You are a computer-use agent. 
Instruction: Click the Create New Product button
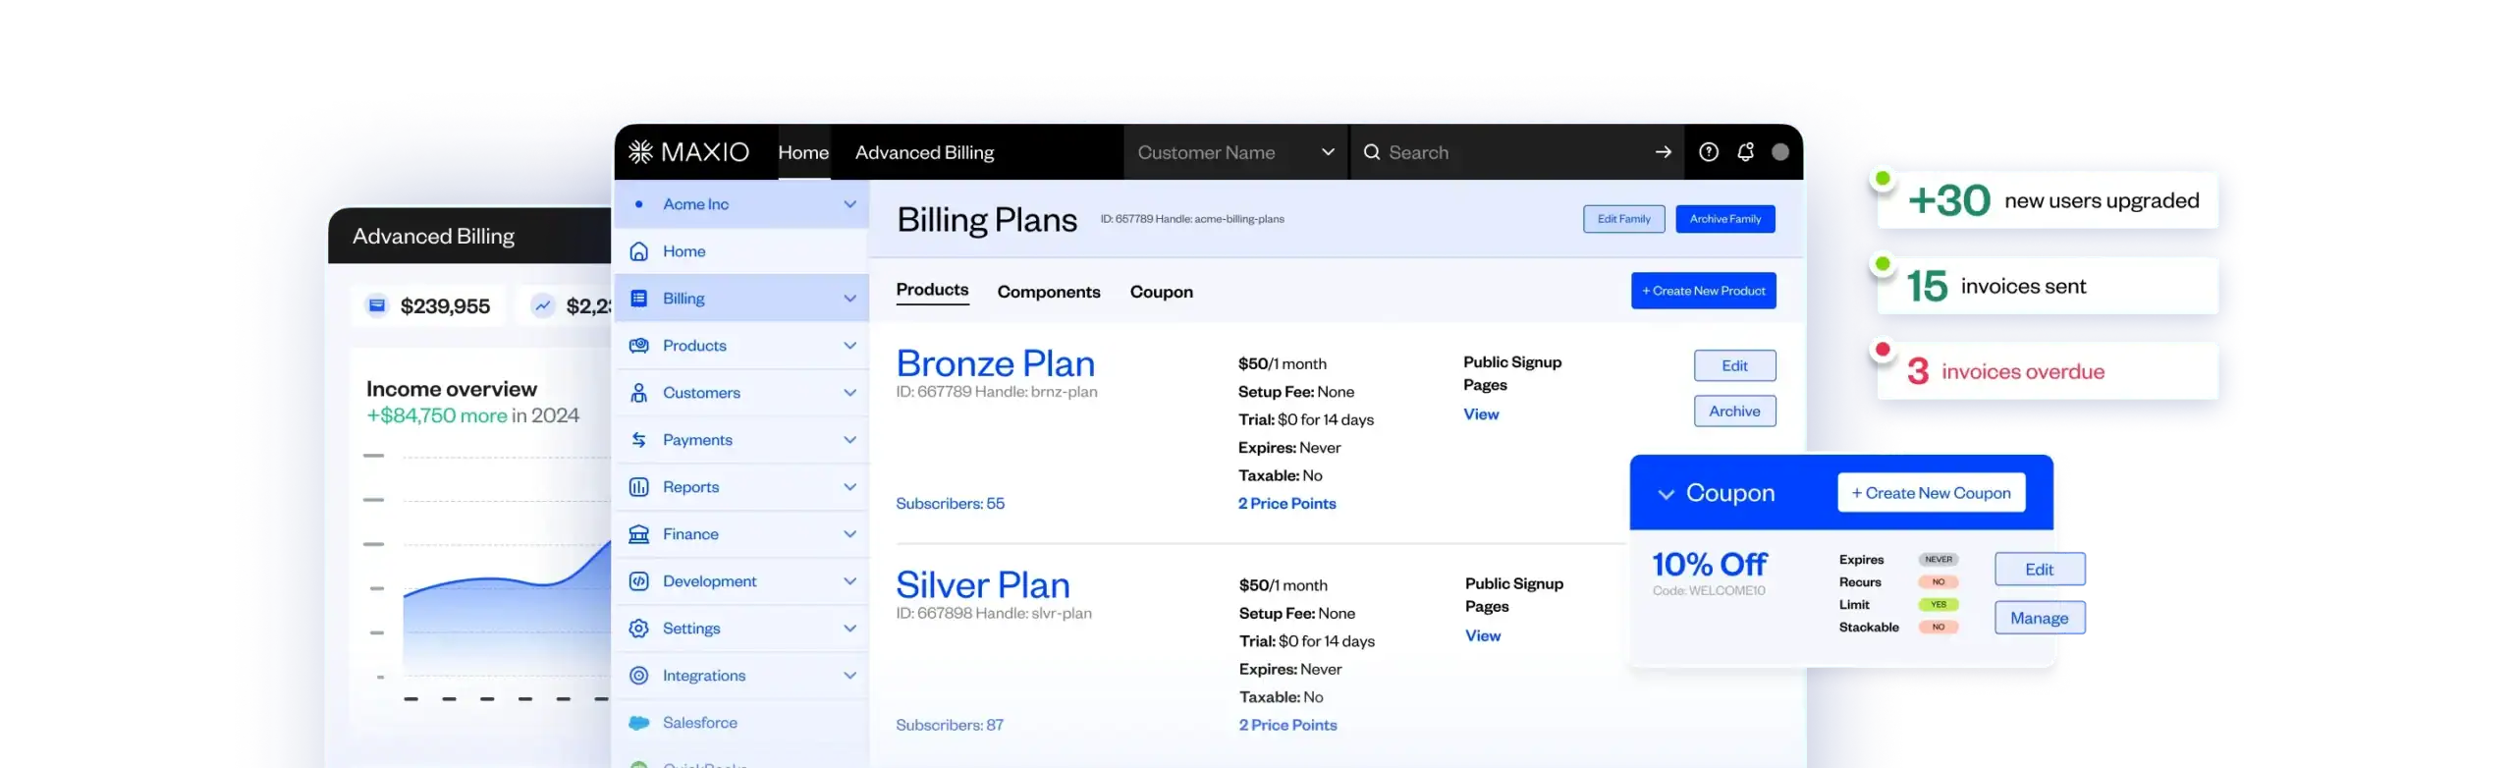pyautogui.click(x=1703, y=291)
